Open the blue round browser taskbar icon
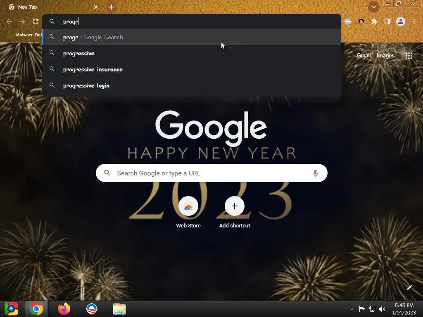 [91, 309]
